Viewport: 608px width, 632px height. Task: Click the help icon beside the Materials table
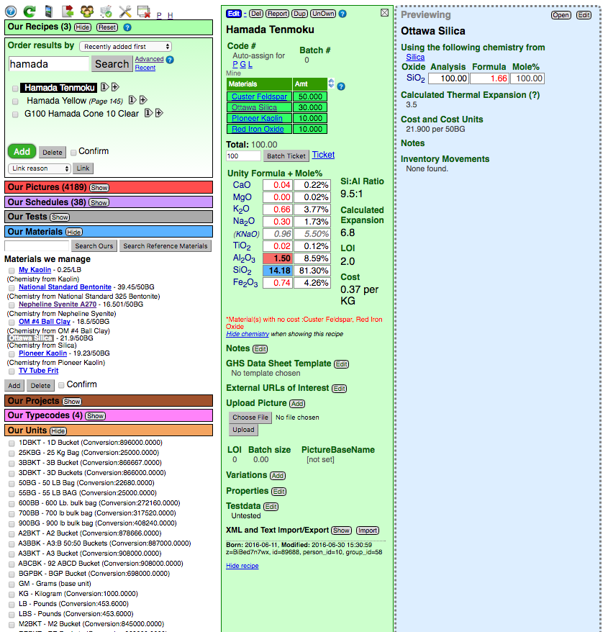tap(341, 86)
